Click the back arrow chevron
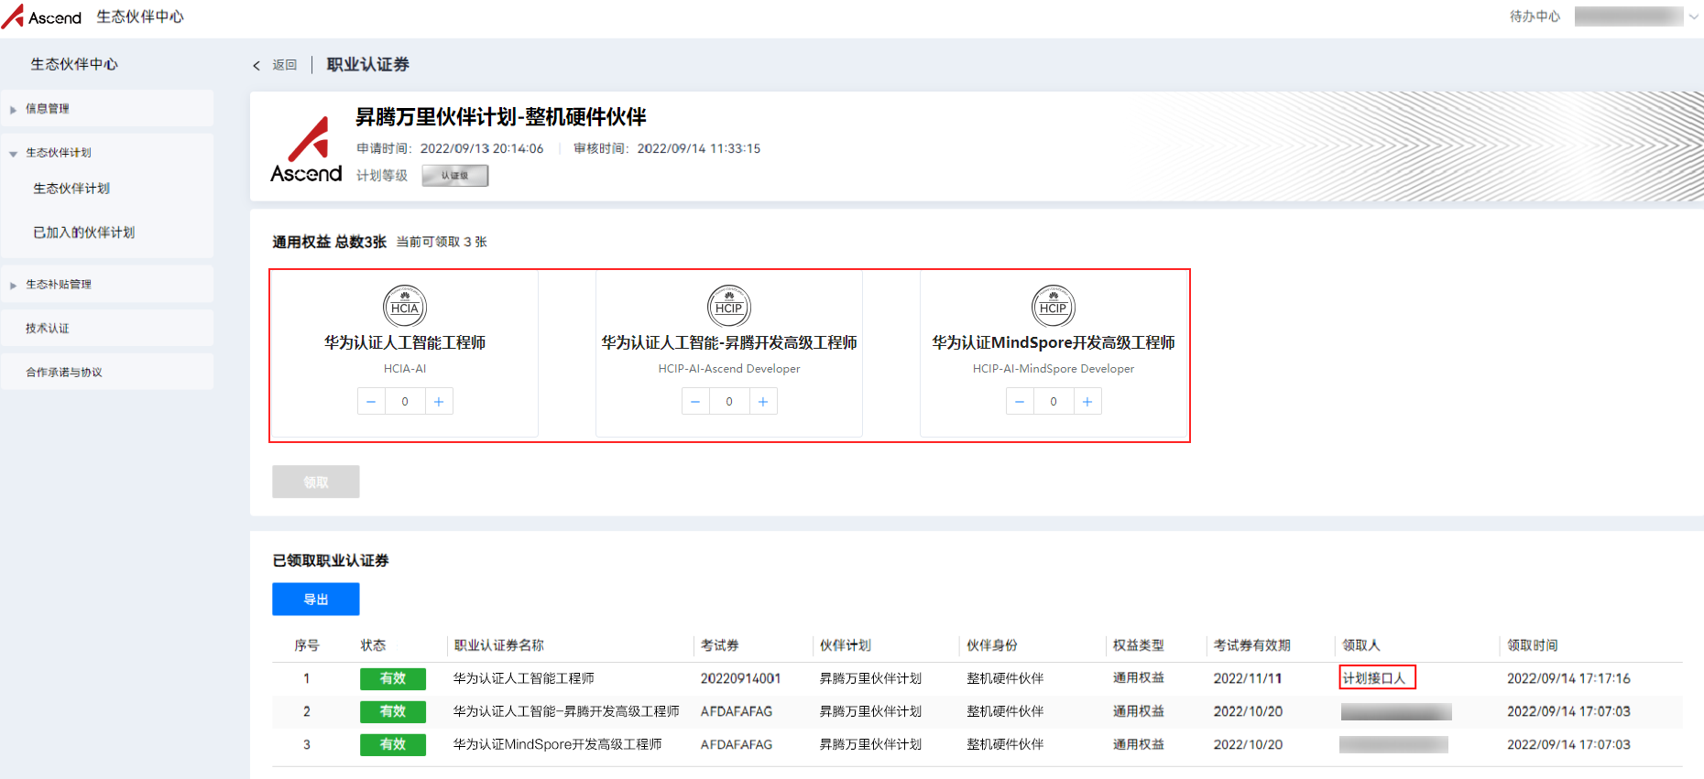The image size is (1704, 779). tap(257, 65)
